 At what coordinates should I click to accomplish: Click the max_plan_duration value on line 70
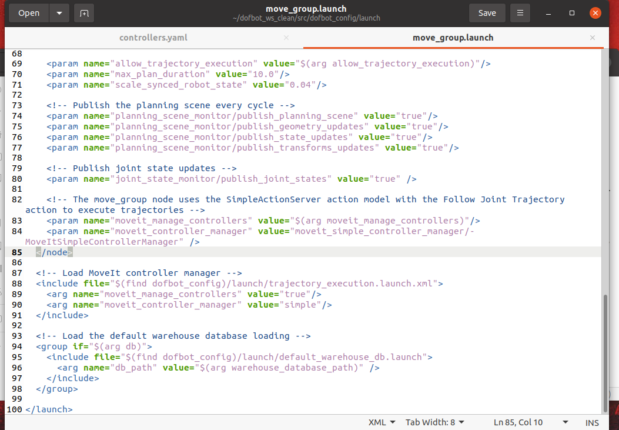point(263,74)
